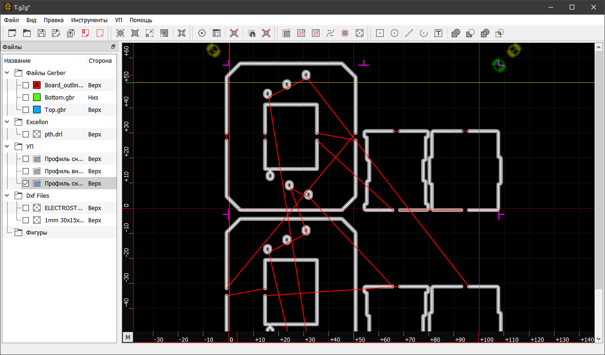Viewport: 605px width, 355px height.
Task: Click the single floppy Save icon
Action: [42, 33]
